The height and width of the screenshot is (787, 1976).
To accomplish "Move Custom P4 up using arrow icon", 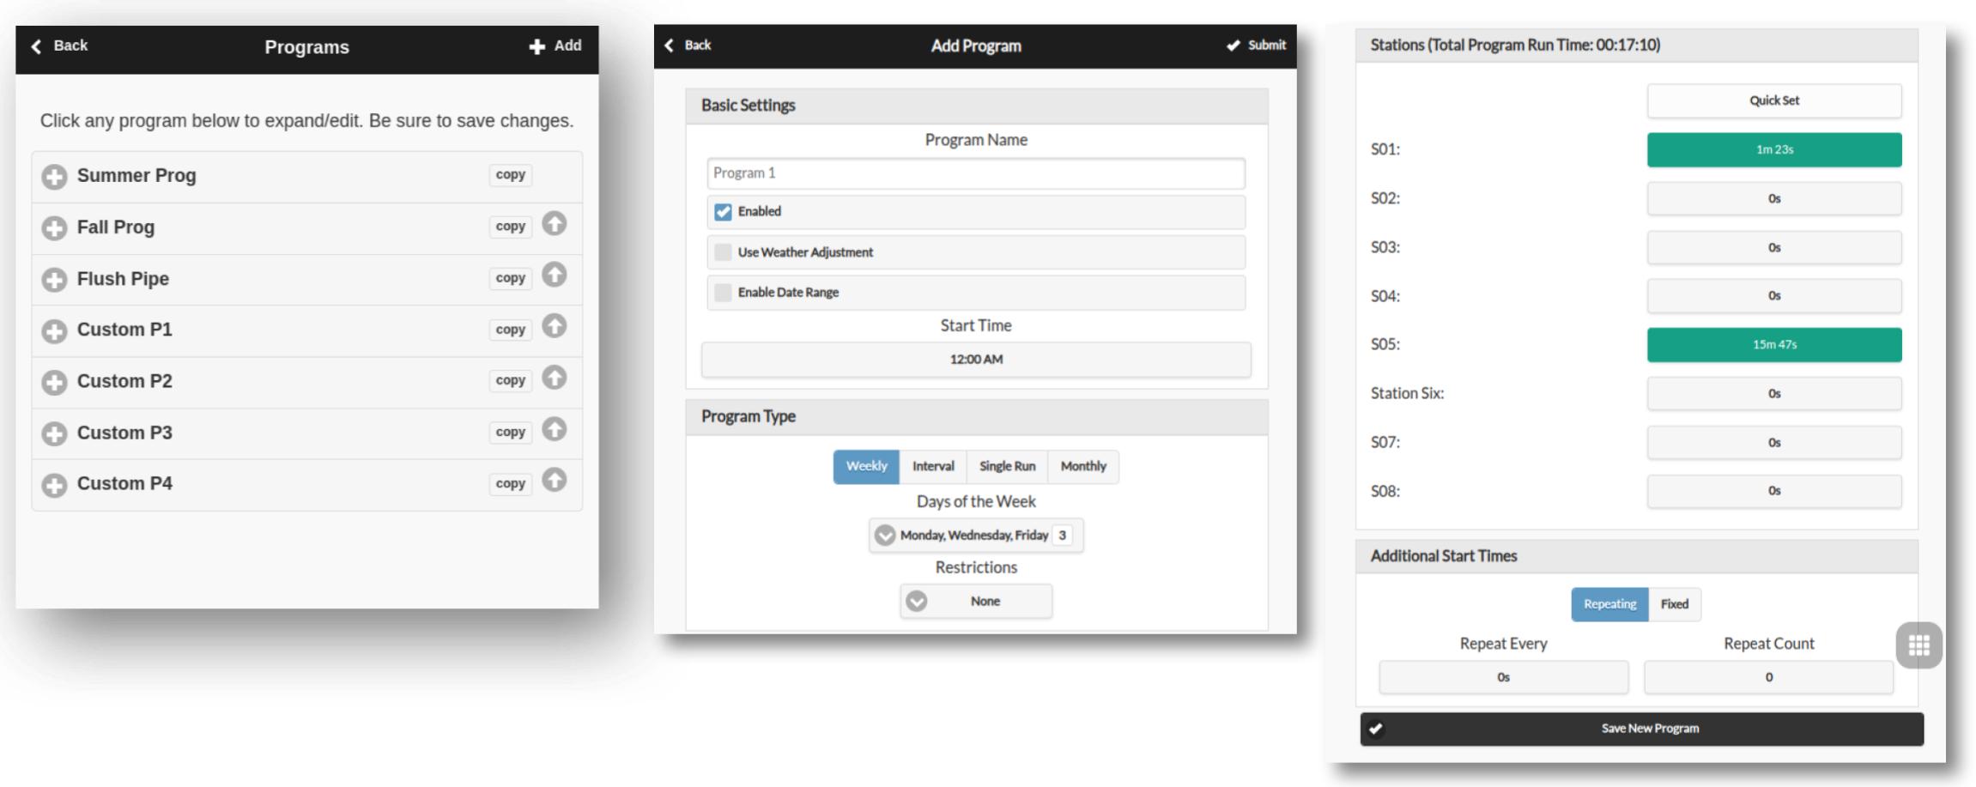I will [x=555, y=481].
